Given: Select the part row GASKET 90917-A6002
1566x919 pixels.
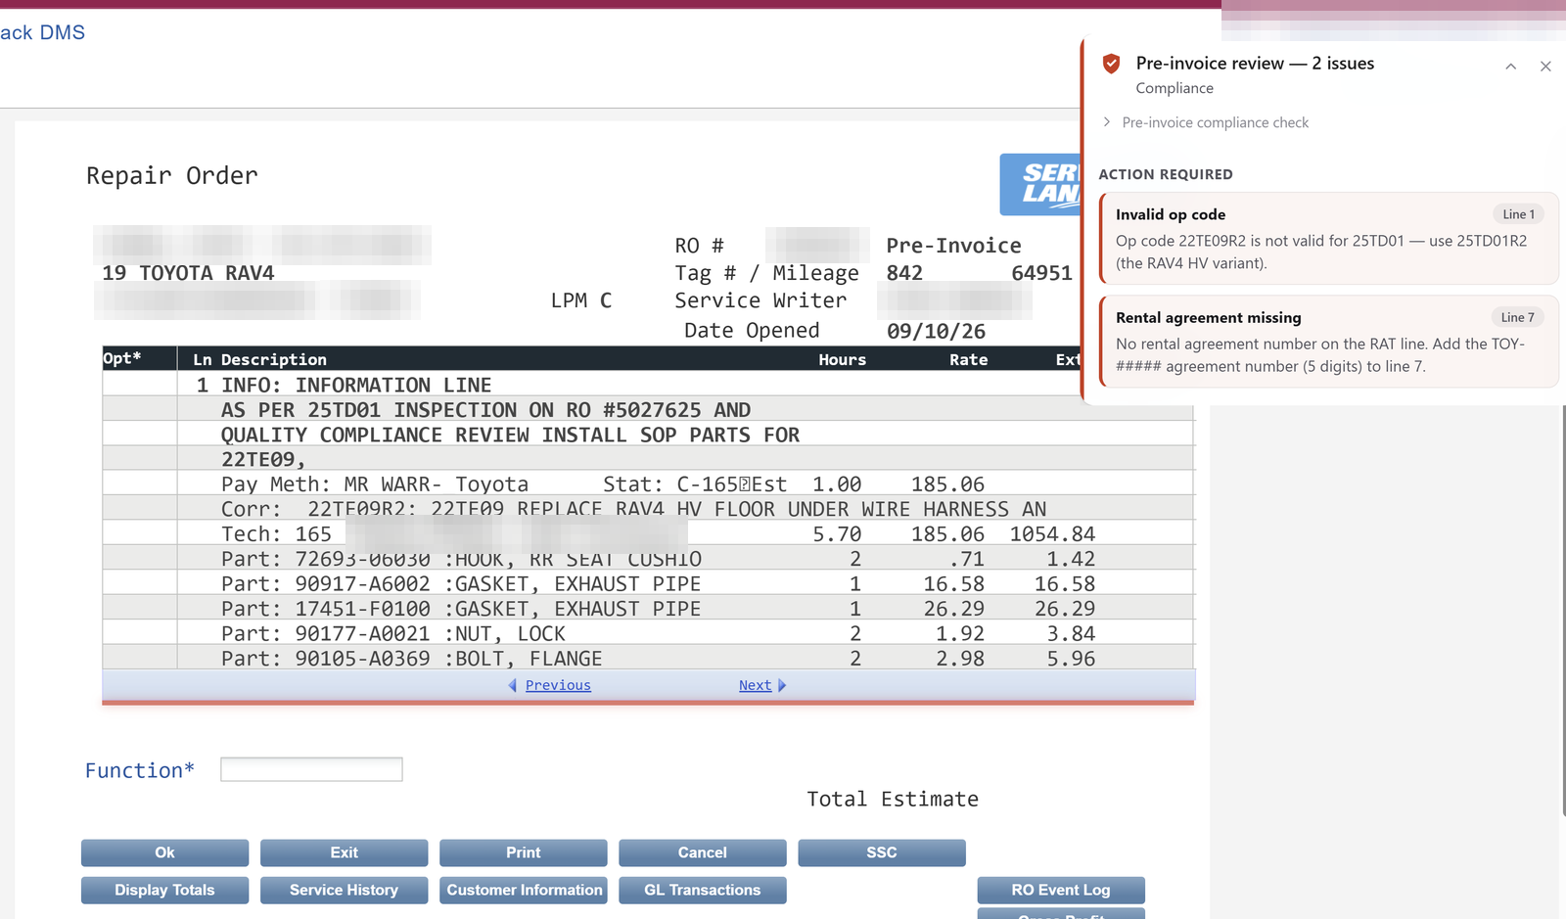Looking at the screenshot, I should 648,583.
